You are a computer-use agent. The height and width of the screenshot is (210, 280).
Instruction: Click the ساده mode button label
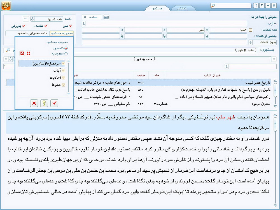(x=94, y=17)
